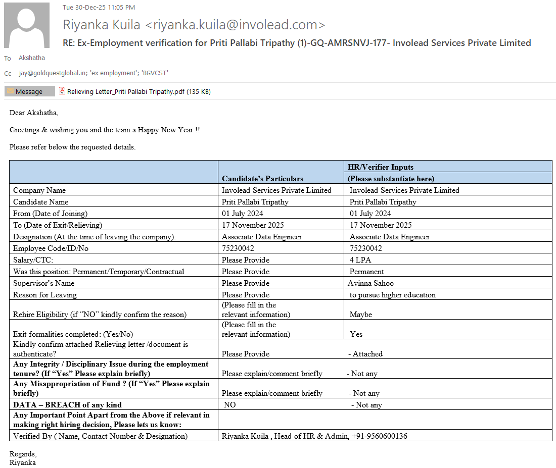This screenshot has height=468, width=556.
Task: Click the date Tue 30-Dec-25 timestamp
Action: pos(99,8)
